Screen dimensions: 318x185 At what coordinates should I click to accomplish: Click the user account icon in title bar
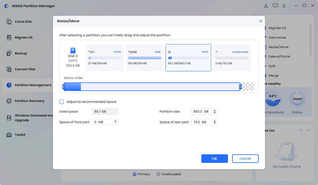(266, 6)
